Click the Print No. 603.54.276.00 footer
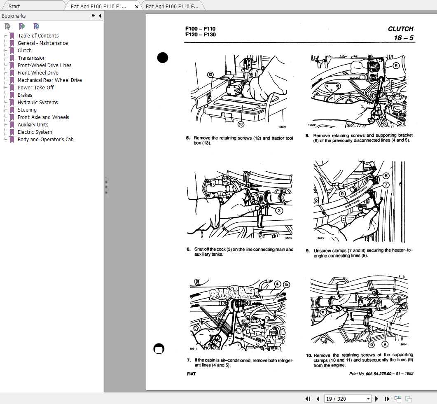The height and width of the screenshot is (404, 437). click(381, 374)
